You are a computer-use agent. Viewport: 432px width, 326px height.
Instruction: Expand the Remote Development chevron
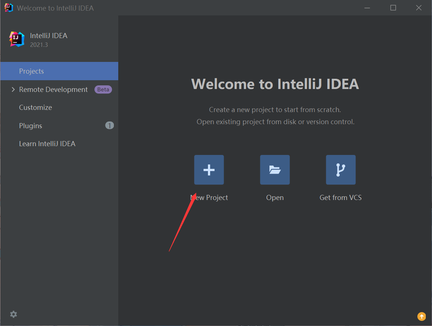13,89
